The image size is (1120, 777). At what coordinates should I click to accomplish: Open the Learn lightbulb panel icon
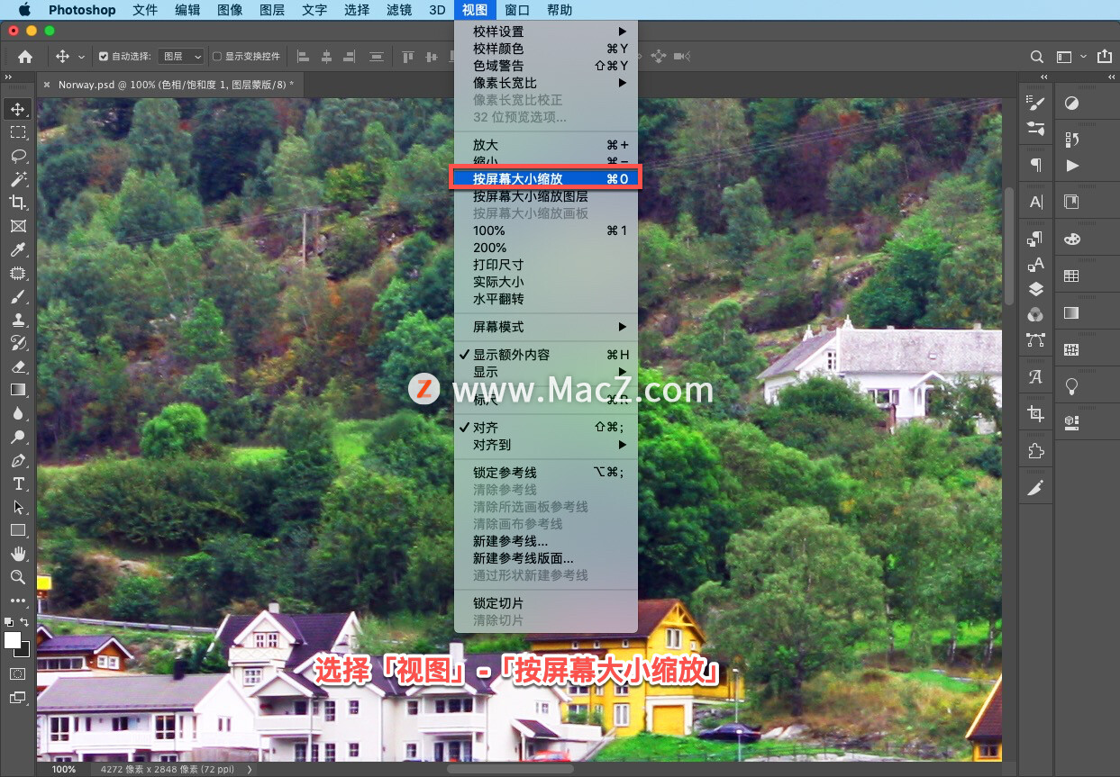click(x=1071, y=385)
